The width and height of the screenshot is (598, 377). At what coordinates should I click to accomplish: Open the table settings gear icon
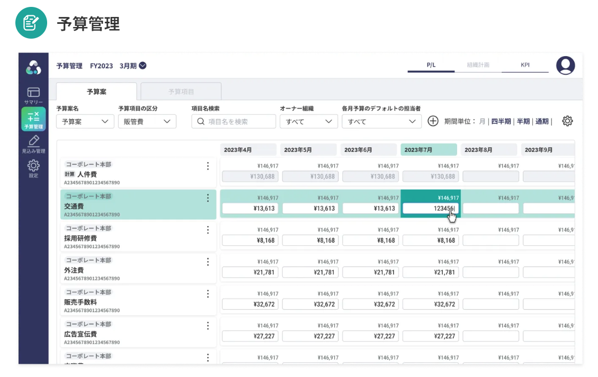567,121
